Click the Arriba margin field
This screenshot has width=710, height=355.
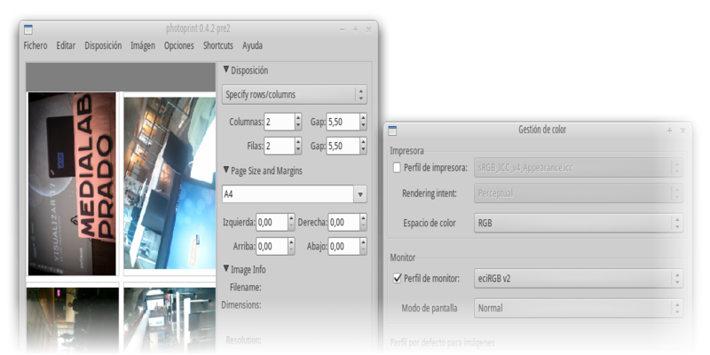272,247
